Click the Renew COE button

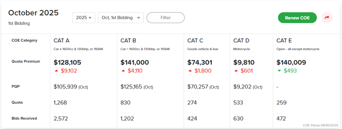(x=297, y=18)
